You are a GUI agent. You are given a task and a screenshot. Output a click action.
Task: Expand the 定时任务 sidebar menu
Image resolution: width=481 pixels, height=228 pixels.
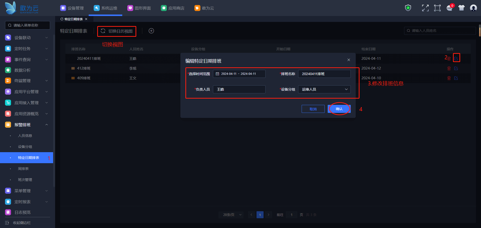pyautogui.click(x=27, y=49)
